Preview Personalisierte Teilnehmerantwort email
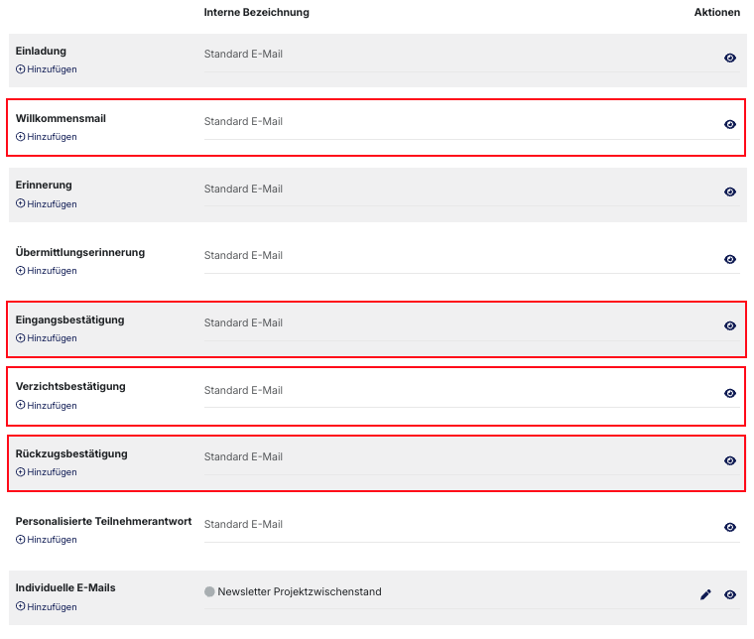The width and height of the screenshot is (754, 639). tap(730, 528)
